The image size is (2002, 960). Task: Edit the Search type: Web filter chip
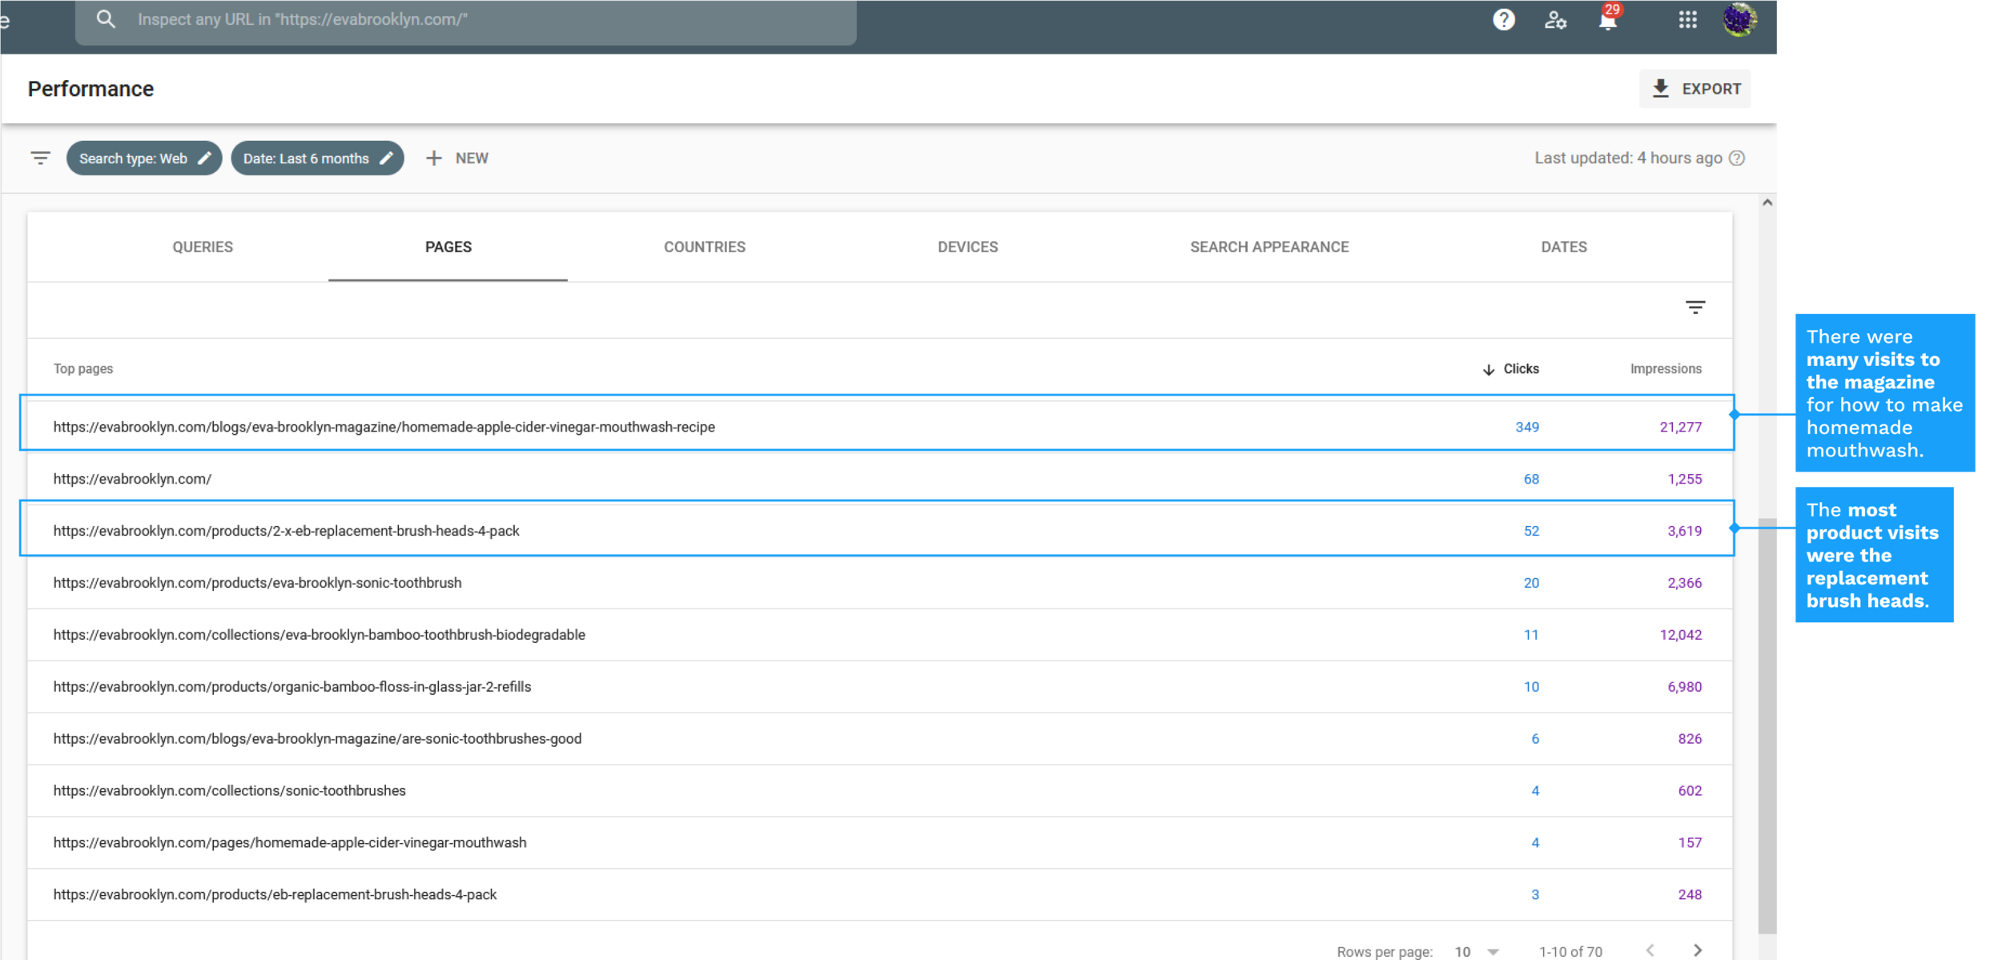point(144,158)
